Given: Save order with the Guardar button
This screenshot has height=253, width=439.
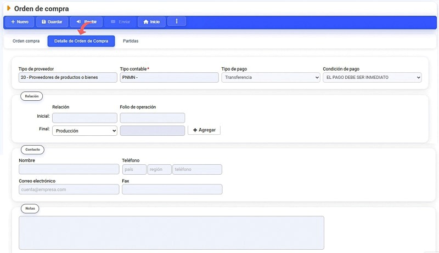Looking at the screenshot, I should coord(52,22).
